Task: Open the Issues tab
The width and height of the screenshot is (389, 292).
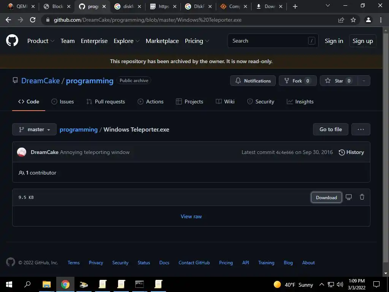Action: (x=63, y=102)
